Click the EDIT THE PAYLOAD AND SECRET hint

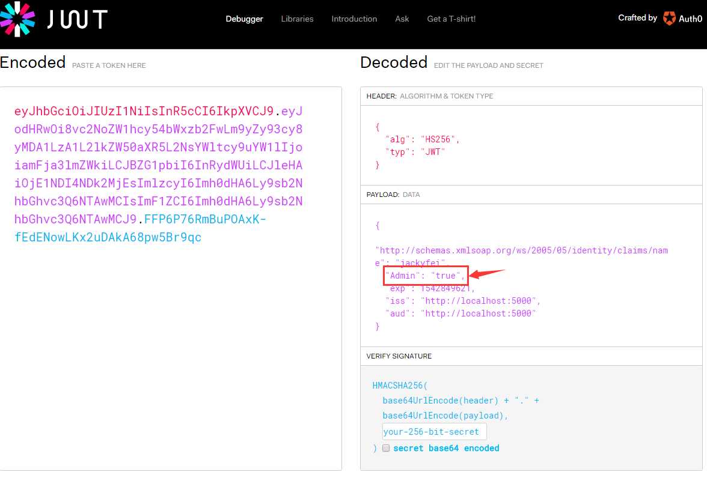(488, 65)
